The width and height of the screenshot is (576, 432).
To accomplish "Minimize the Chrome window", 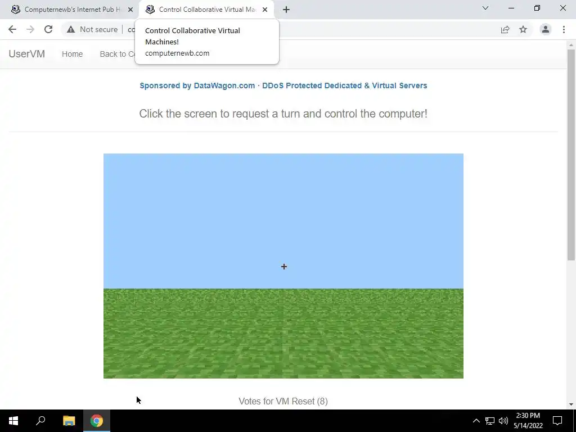I will point(511,8).
